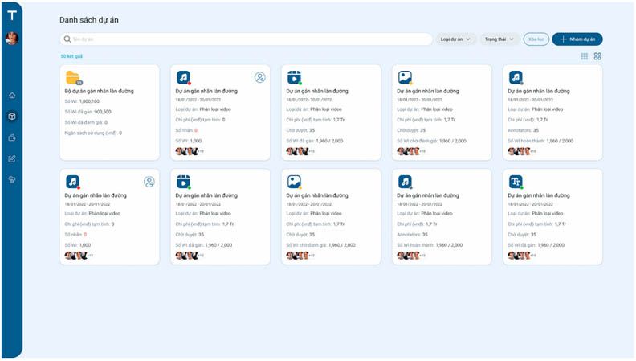Select the cube projects icon in sidebar

[x=12, y=117]
